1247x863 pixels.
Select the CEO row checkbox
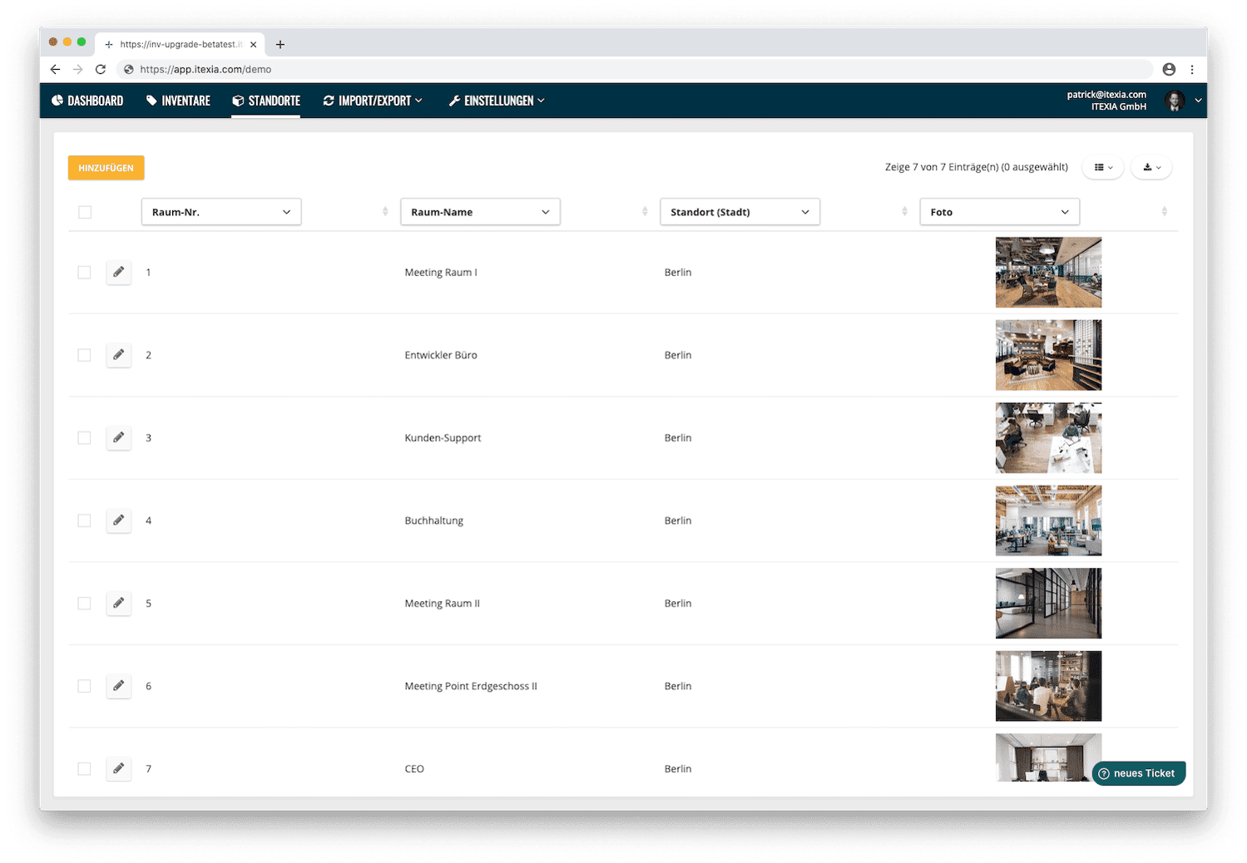(84, 769)
